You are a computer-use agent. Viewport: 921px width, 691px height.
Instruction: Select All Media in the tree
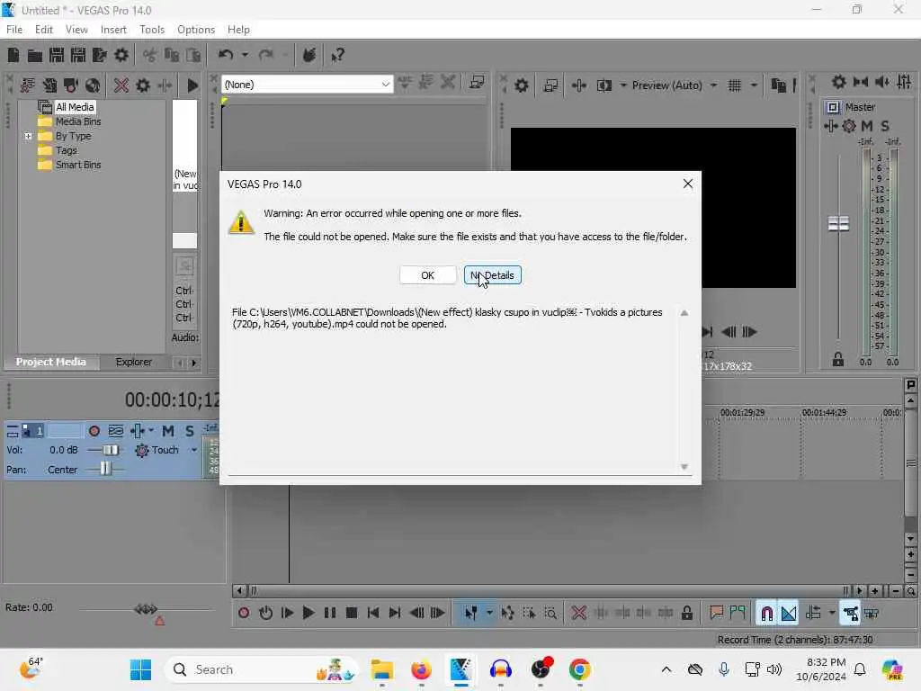75,107
